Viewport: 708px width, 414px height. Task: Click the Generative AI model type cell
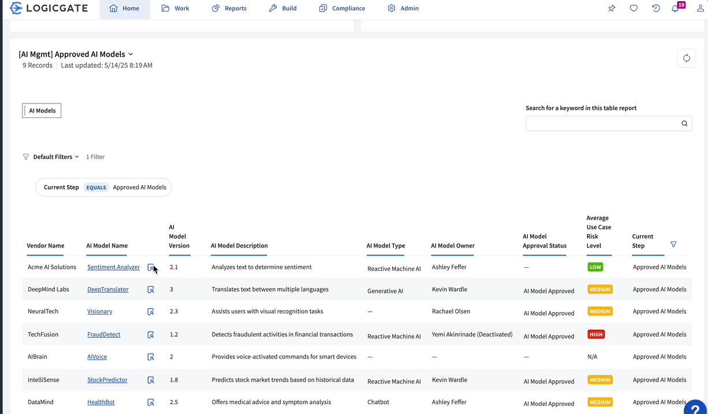(385, 291)
